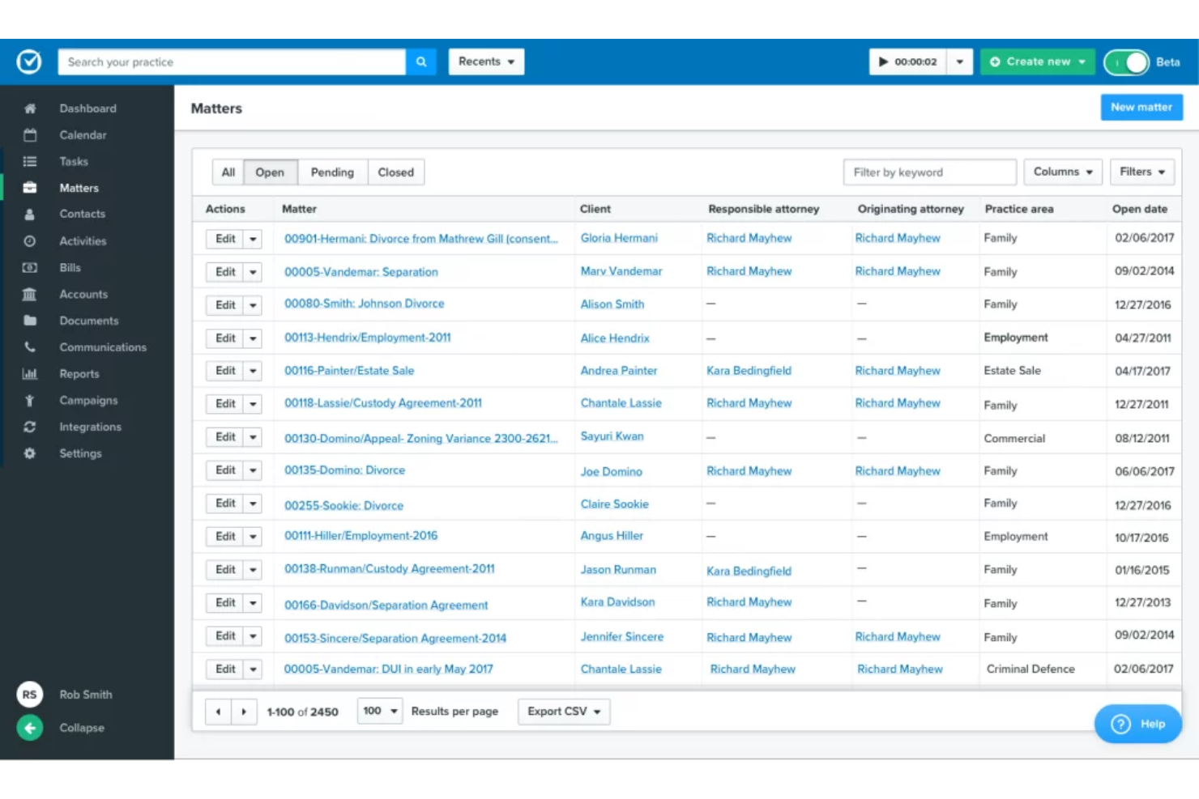Open the client link for Gloria Hermani
Viewport: 1199px width, 799px height.
(x=618, y=237)
